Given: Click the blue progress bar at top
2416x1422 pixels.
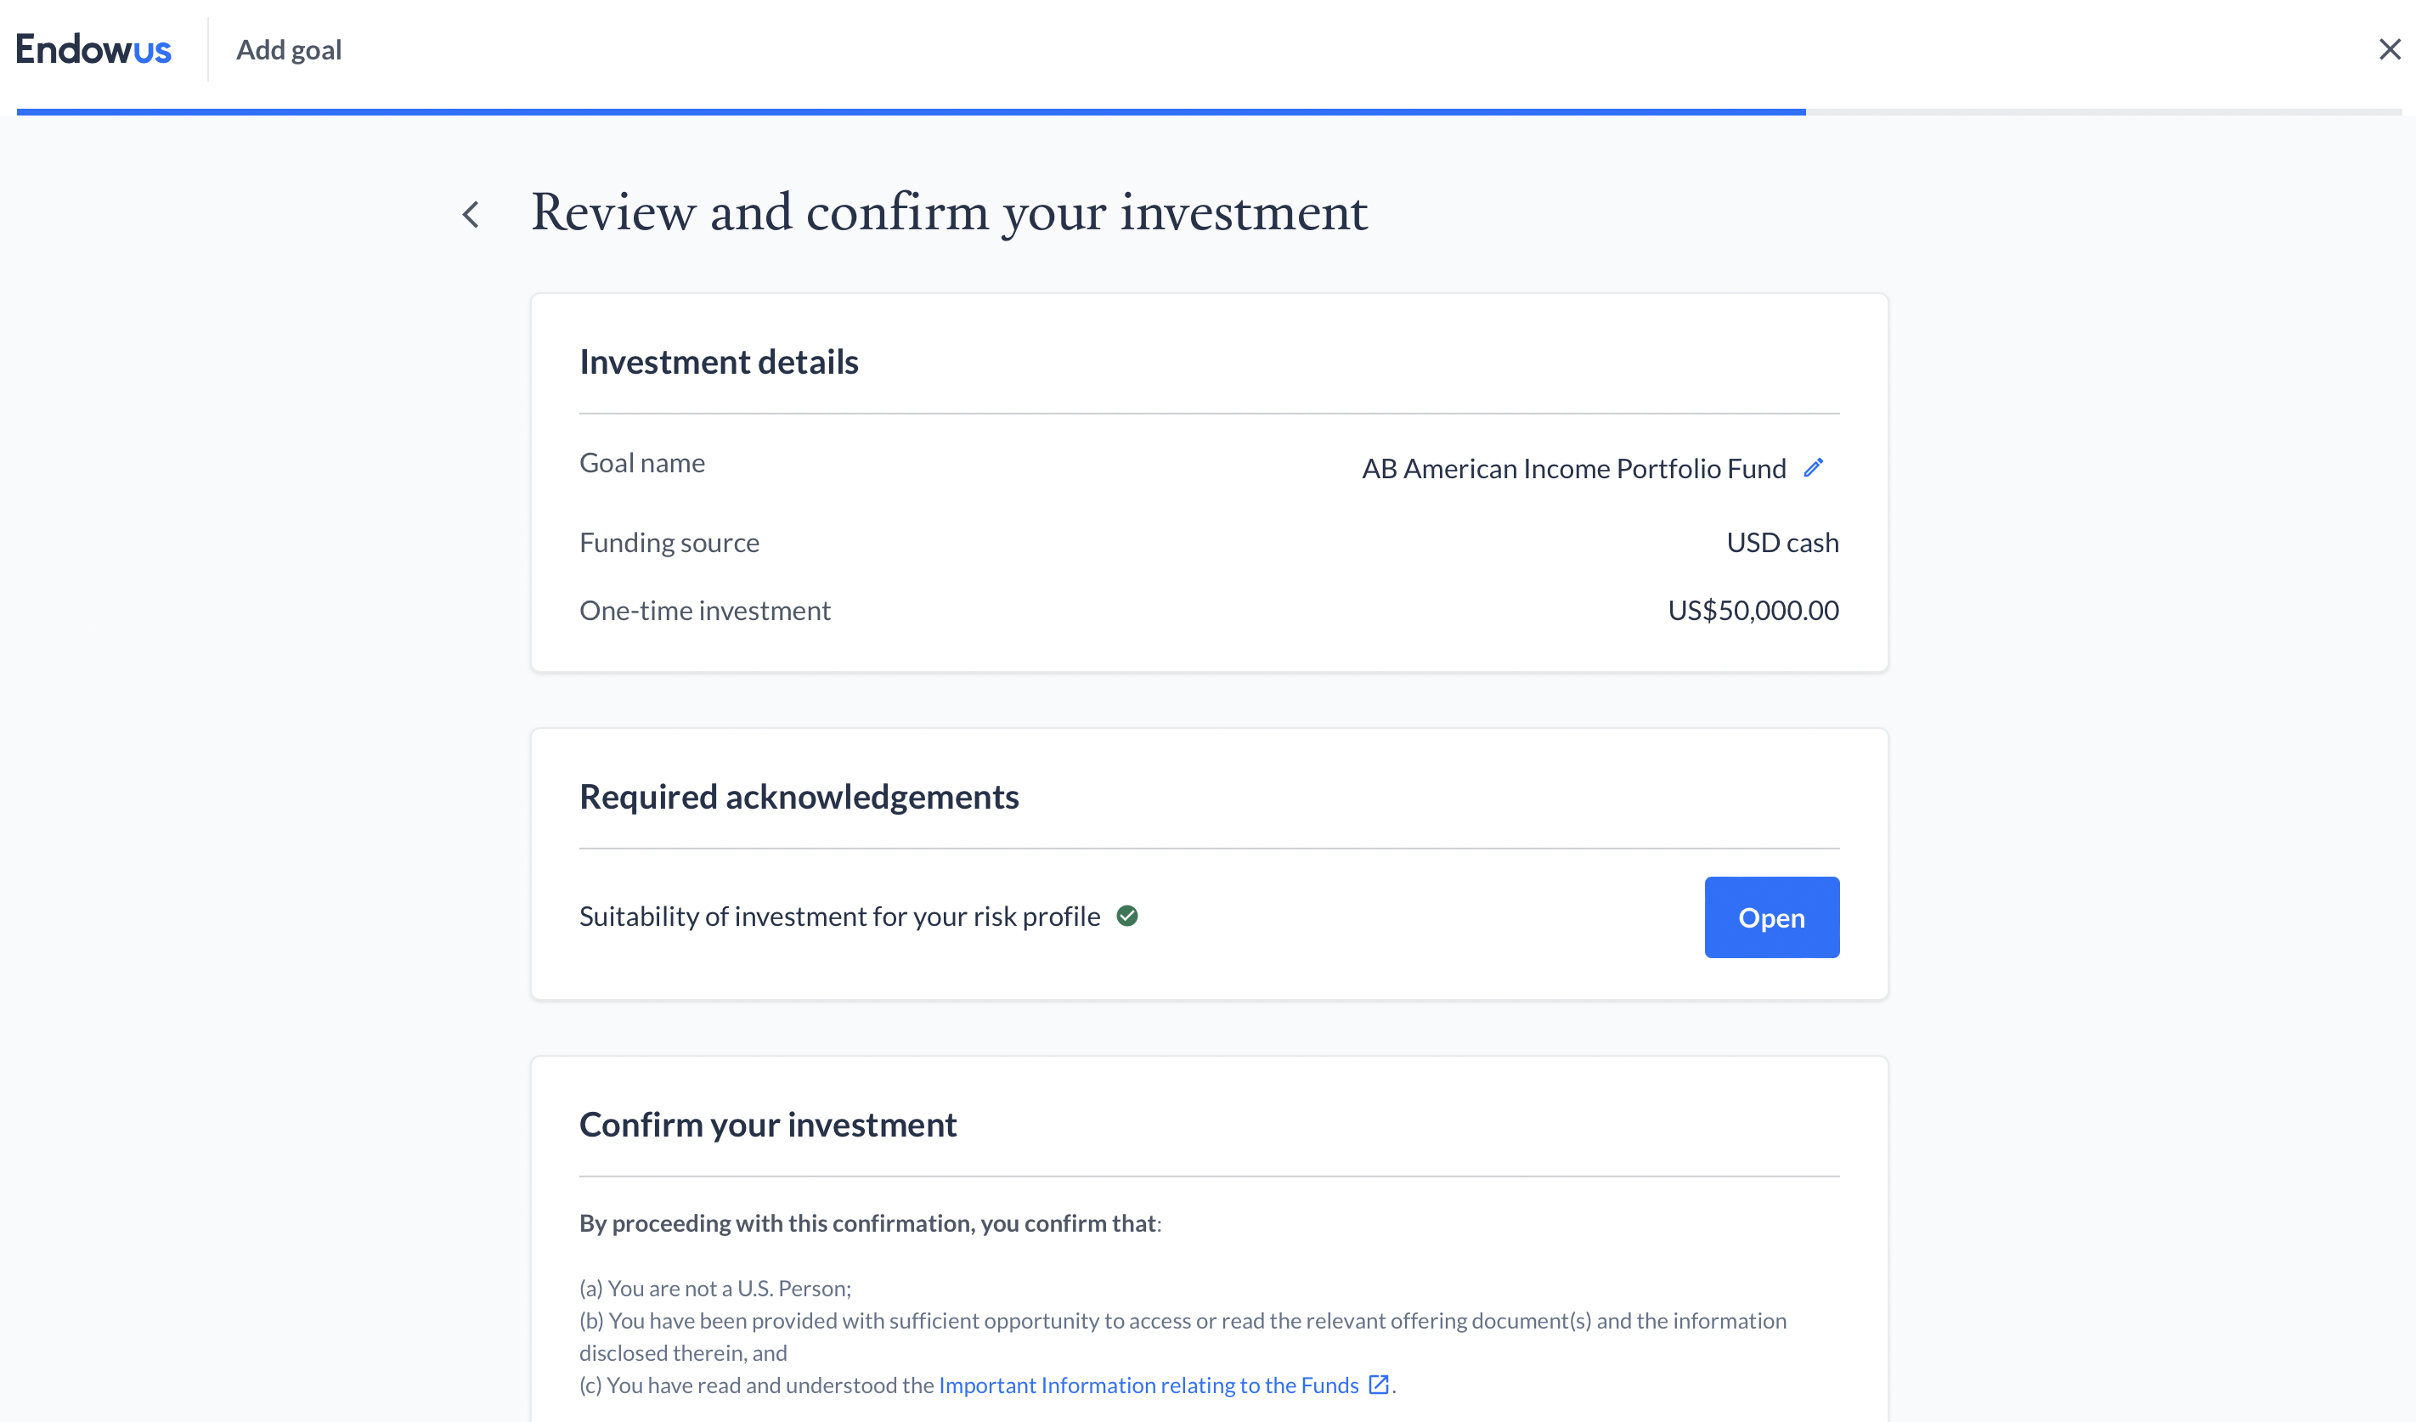Looking at the screenshot, I should point(911,112).
